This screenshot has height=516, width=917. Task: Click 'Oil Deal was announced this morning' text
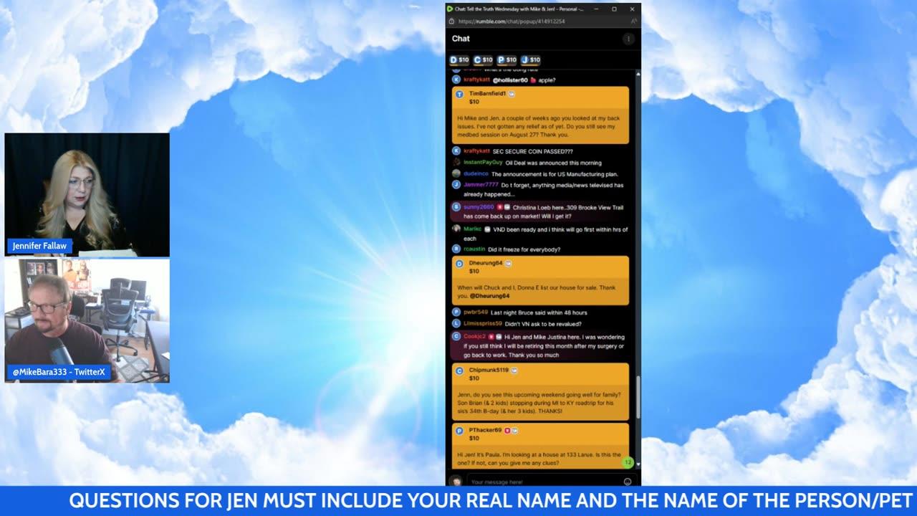554,163
